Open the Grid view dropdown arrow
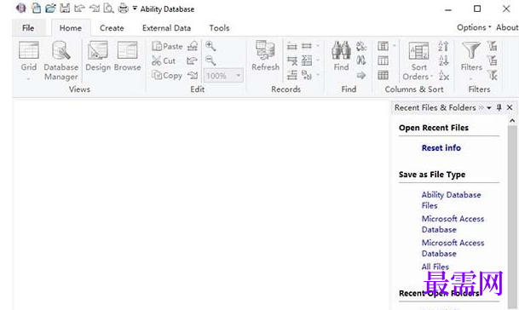 pyautogui.click(x=28, y=78)
